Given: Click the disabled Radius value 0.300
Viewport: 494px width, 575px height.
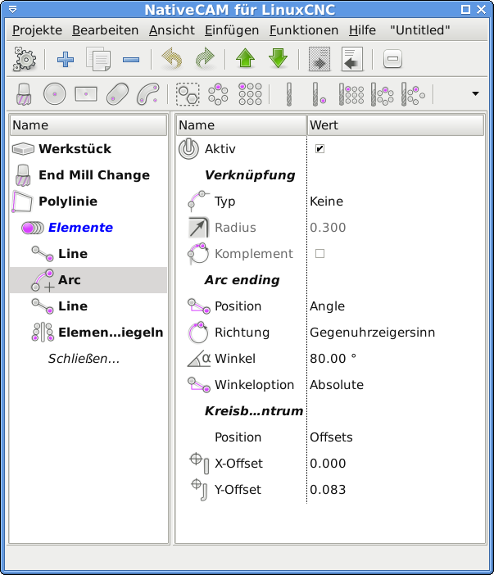Looking at the screenshot, I should (x=328, y=228).
